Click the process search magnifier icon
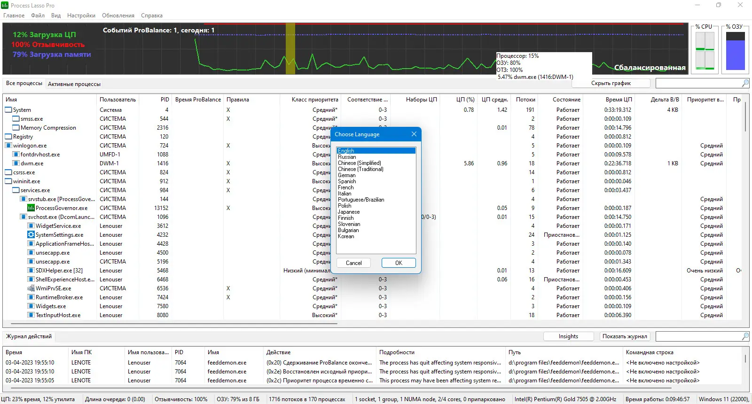Image resolution: width=752 pixels, height=404 pixels. click(x=745, y=83)
